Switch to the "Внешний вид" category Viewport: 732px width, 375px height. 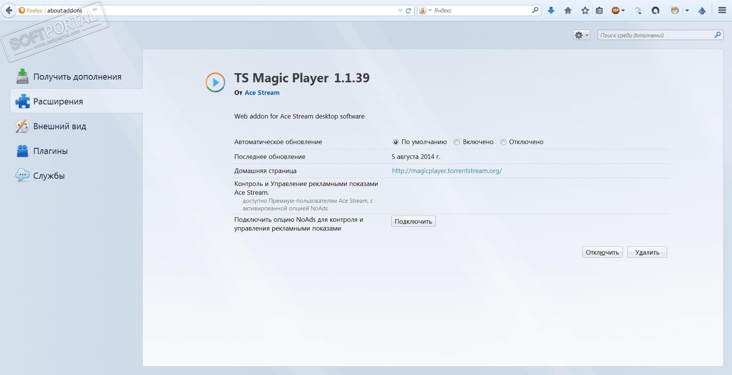[x=76, y=126]
